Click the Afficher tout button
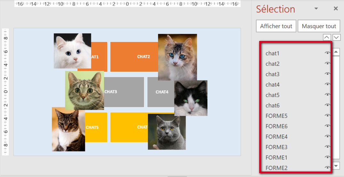Screen dimensions: 344x177 [276, 26]
